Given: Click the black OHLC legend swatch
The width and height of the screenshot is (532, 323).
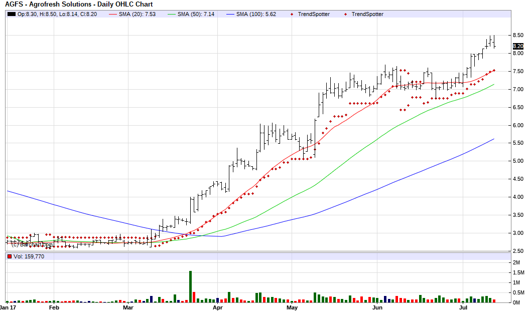Looking at the screenshot, I should pos(12,14).
